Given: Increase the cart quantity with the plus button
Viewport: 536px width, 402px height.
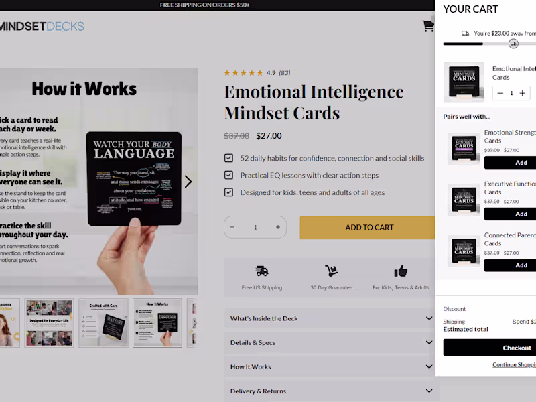Looking at the screenshot, I should coord(523,93).
